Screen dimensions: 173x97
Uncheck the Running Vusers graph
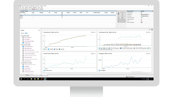pyautogui.click(x=23, y=43)
